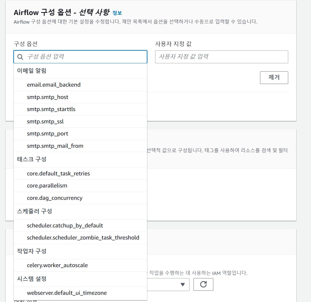The width and height of the screenshot is (311, 302).
Task: Pick smtp.smtp_ssl from dropdown list
Action: point(45,121)
